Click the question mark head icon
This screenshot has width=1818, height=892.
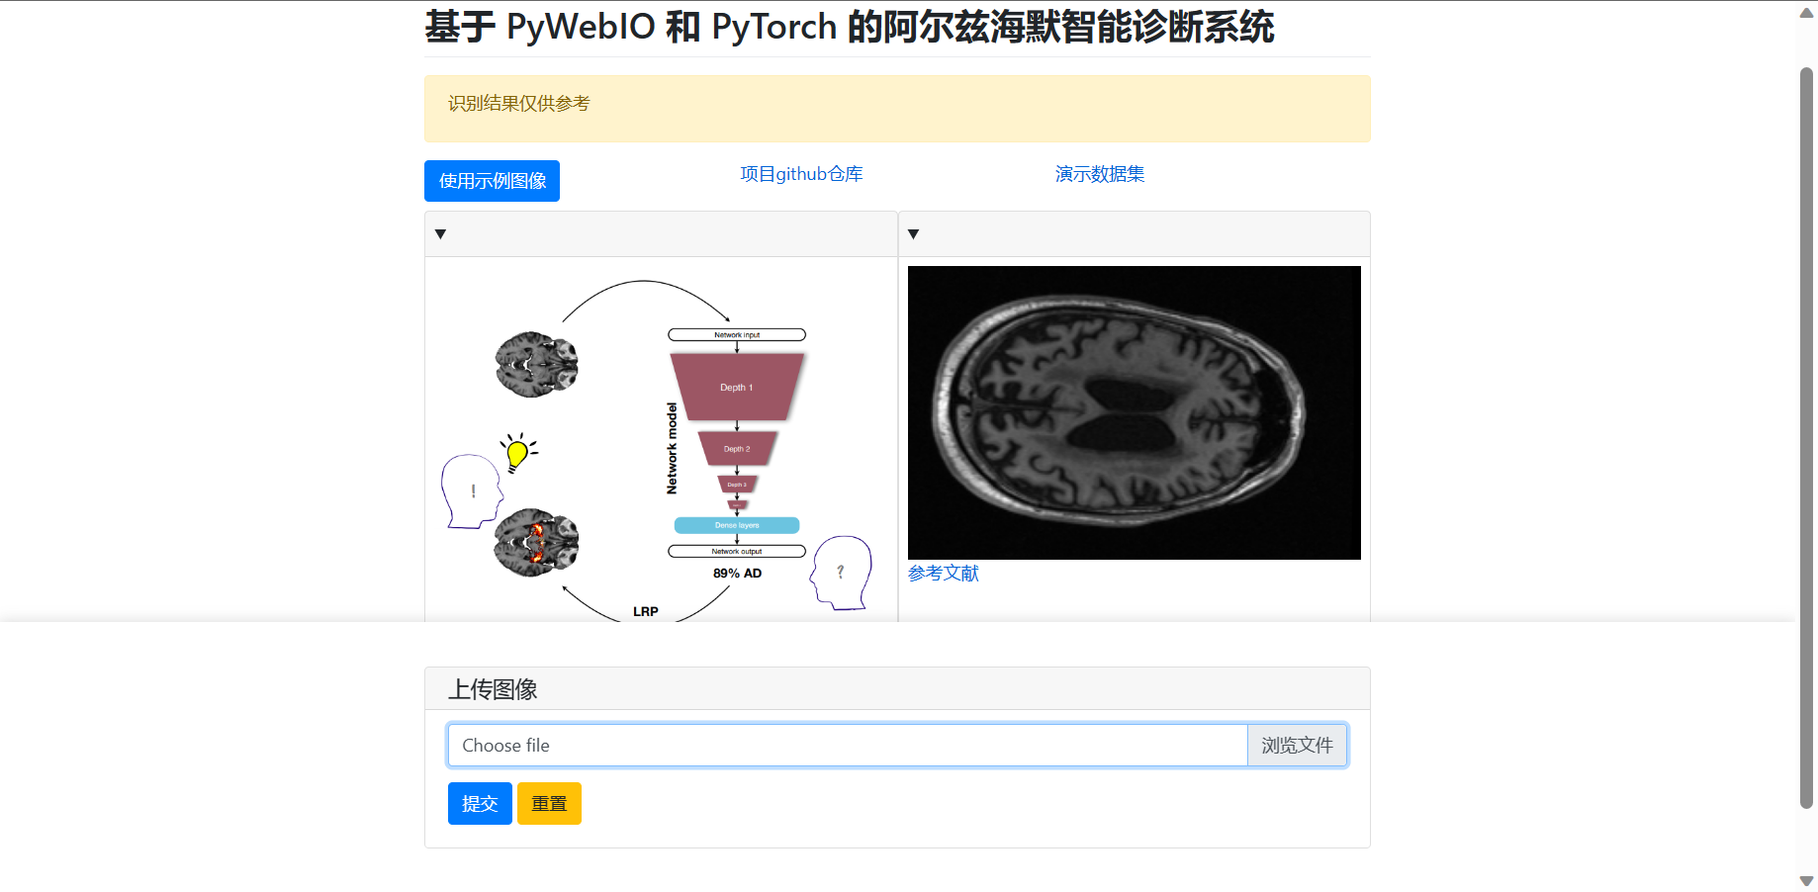click(x=841, y=573)
